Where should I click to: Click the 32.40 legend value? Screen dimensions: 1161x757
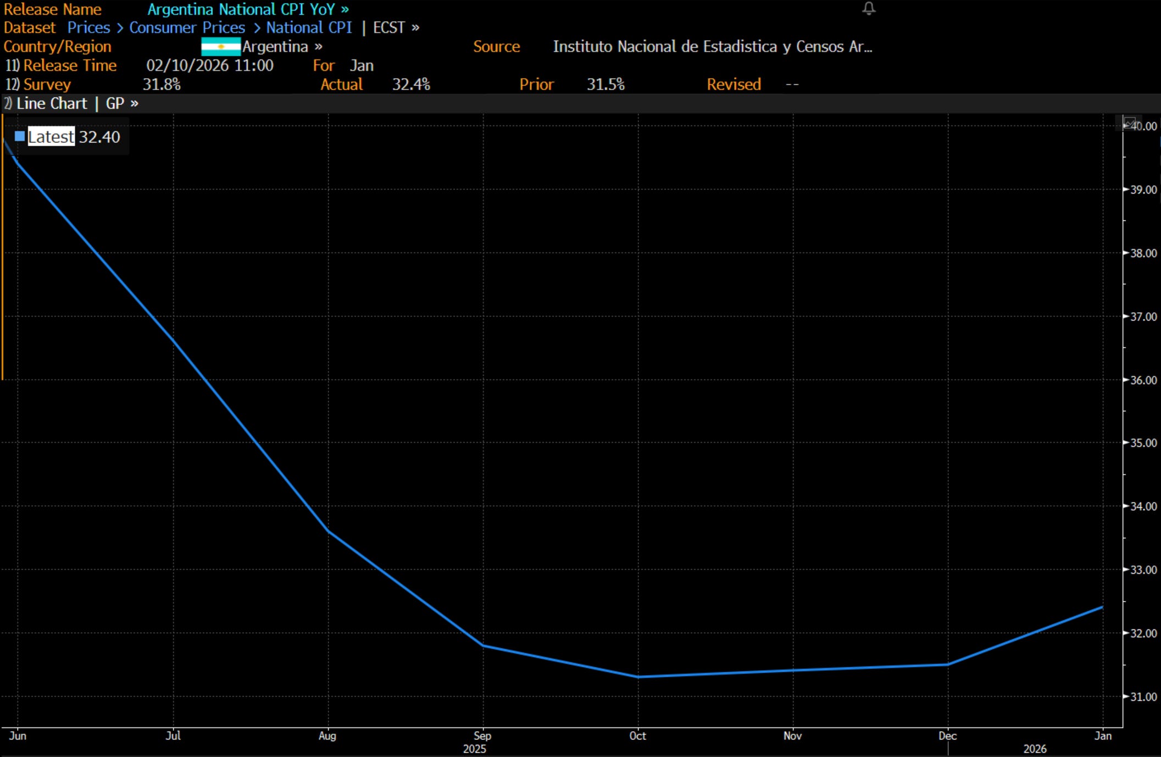click(x=99, y=136)
